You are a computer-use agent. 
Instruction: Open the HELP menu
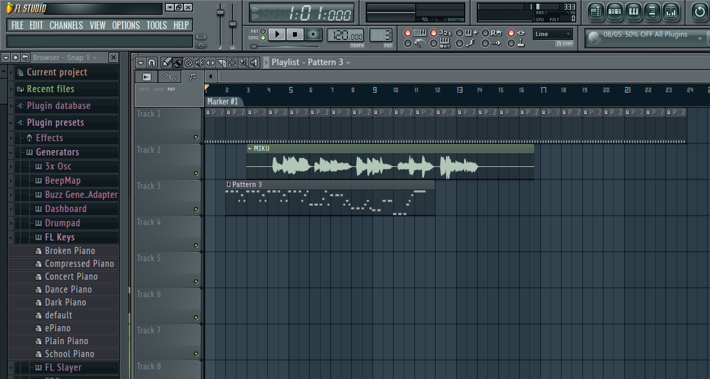[x=181, y=25]
